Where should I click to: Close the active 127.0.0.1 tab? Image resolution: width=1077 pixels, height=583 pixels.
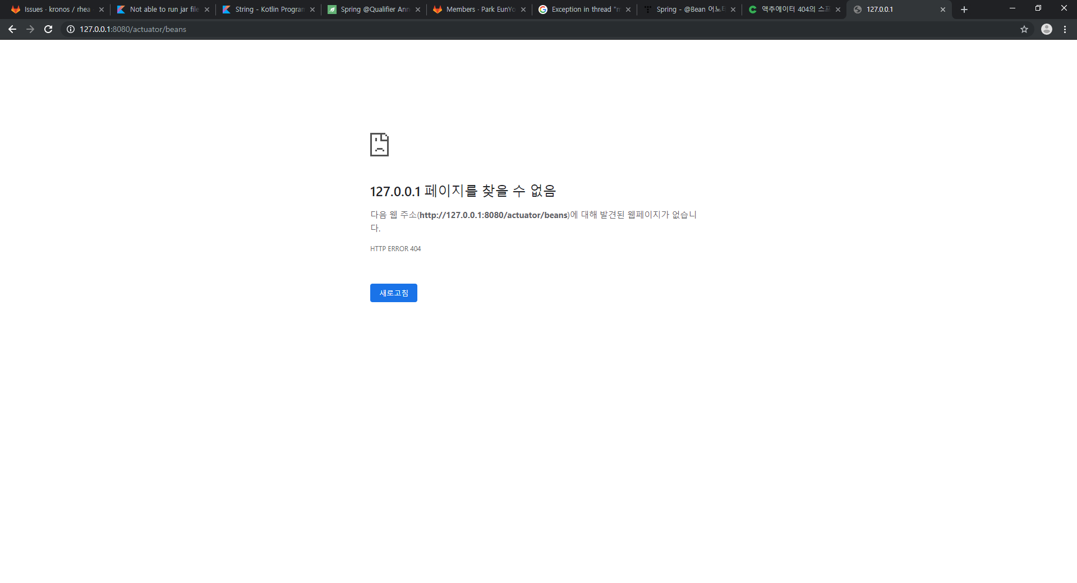coord(943,10)
